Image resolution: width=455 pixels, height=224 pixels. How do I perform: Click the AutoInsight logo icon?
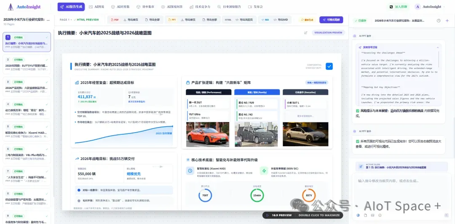click(11, 7)
